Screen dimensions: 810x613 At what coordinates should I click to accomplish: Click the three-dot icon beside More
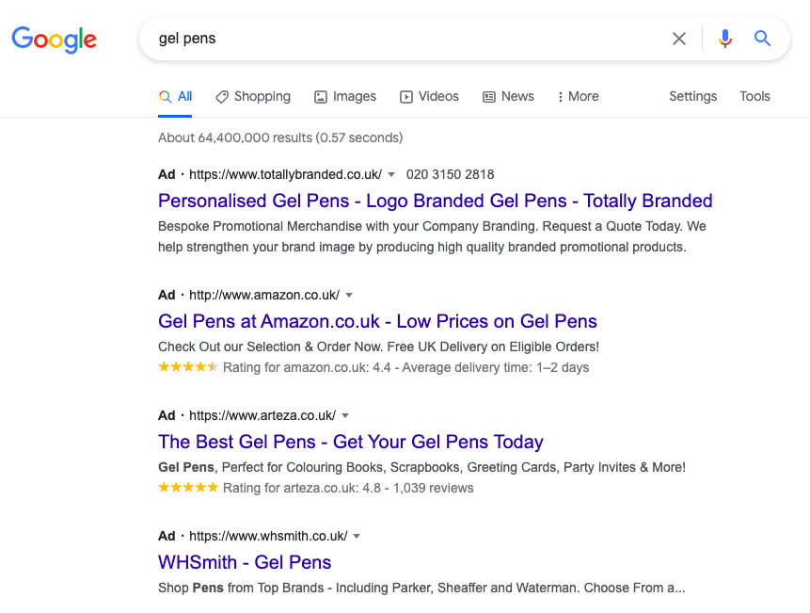coord(561,97)
